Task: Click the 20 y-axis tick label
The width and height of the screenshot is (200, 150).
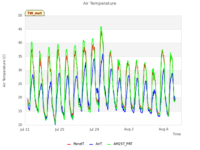Action: [20, 97]
